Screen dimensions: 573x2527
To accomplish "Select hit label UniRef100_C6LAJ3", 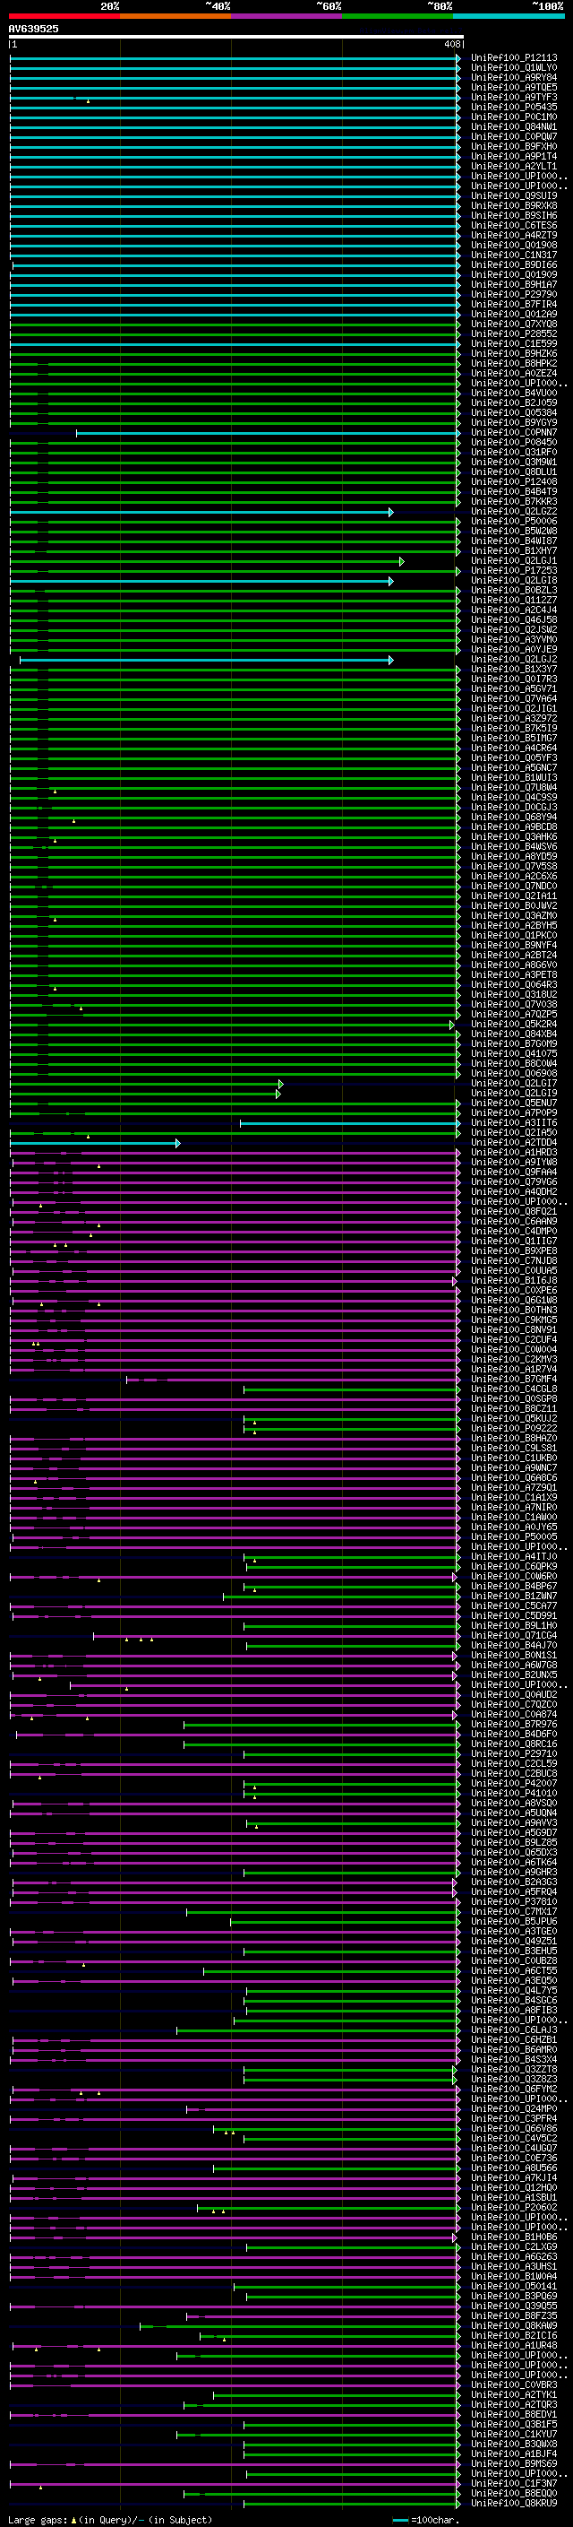I will (x=514, y=2030).
